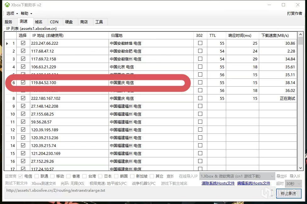This screenshot has height=204, width=307.
Task: Sort by 响应时间(ms) column header
Action: click(243, 36)
